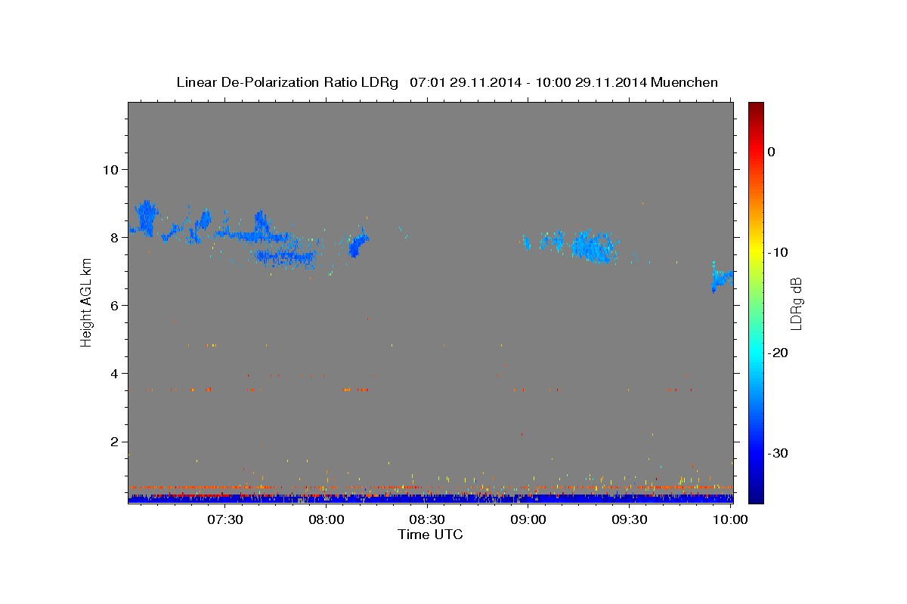This screenshot has width=907, height=604.
Task: Click the 09:00 time tick label
Action: tap(528, 519)
